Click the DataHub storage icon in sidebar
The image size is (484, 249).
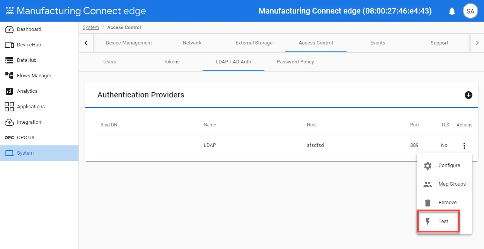pyautogui.click(x=9, y=60)
